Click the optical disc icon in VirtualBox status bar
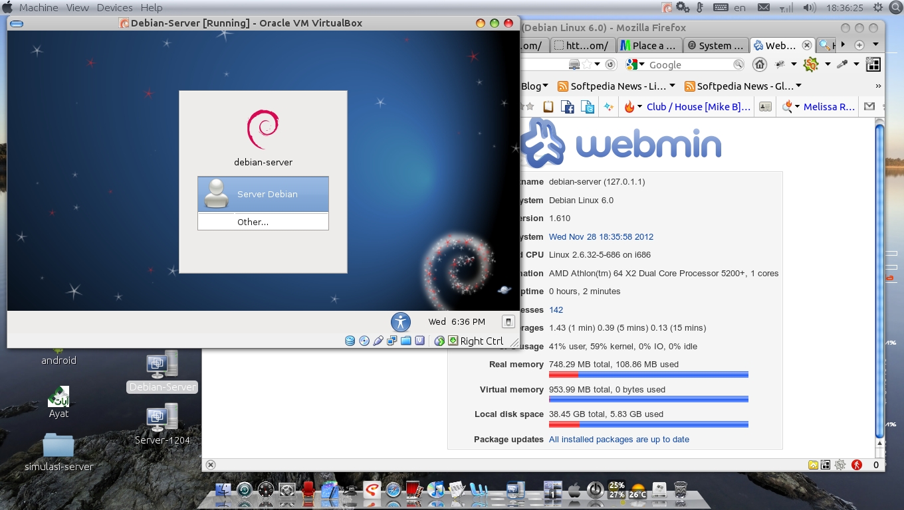904x510 pixels. (364, 341)
